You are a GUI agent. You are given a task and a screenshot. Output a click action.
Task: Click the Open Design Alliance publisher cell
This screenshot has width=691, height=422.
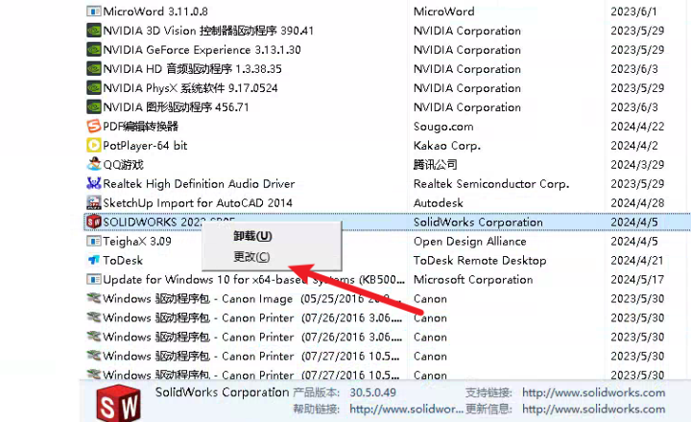coord(469,242)
